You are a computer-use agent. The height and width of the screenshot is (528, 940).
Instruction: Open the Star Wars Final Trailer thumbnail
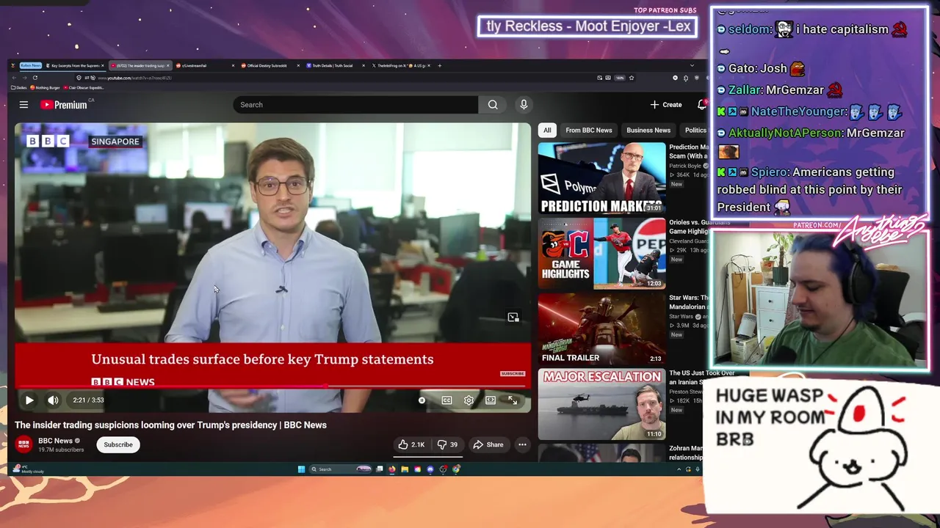tap(601, 329)
